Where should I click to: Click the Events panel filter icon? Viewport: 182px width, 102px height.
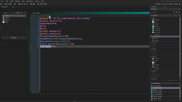[18, 13]
